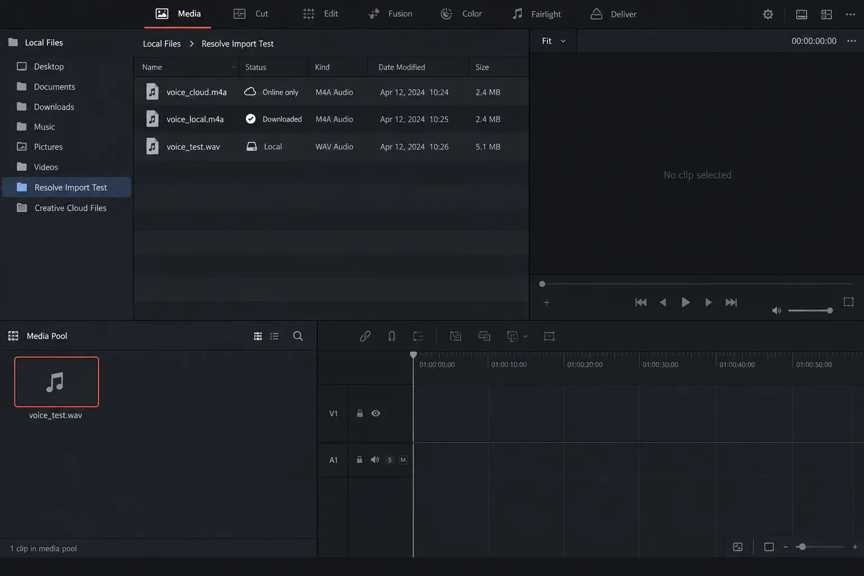Open the viewer three-dot options menu
864x576 pixels.
point(852,40)
